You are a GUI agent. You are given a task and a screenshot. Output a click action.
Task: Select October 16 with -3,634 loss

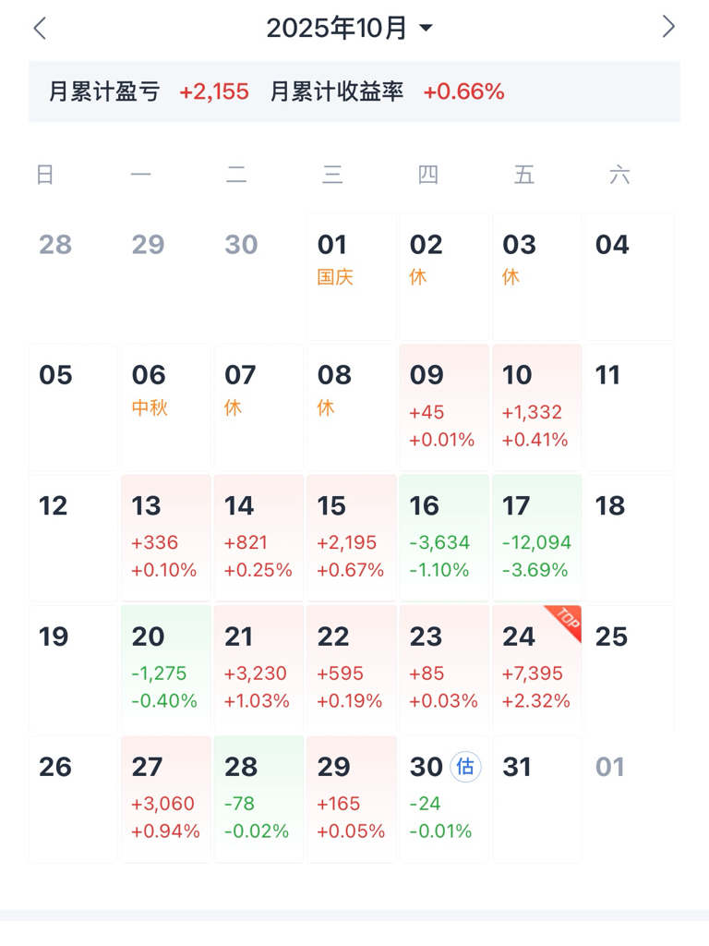pos(443,539)
